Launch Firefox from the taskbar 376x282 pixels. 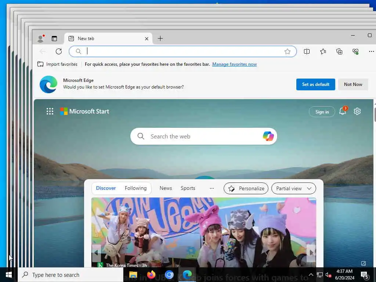[151, 275]
